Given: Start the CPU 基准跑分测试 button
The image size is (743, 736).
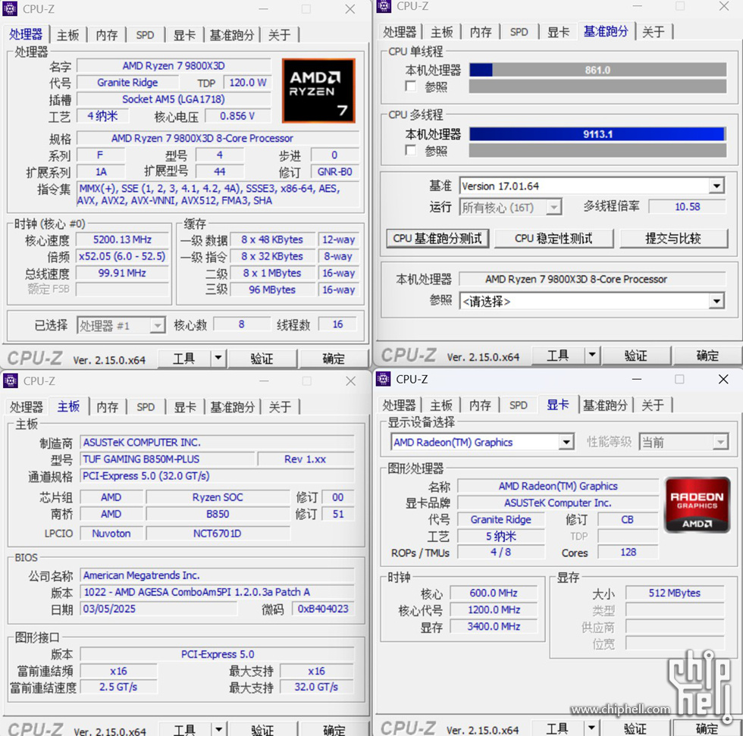Looking at the screenshot, I should click(x=438, y=238).
